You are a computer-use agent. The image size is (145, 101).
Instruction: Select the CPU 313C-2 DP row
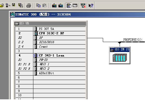[50, 33]
